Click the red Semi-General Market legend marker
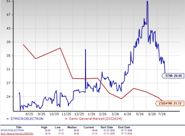The image size is (185, 136). pos(66,119)
